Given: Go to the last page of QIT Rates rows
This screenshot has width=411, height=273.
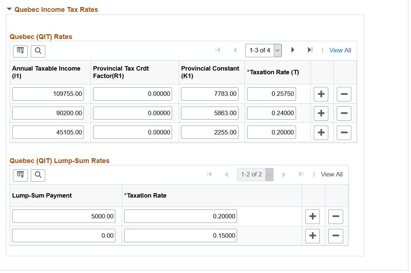Looking at the screenshot, I should point(310,50).
